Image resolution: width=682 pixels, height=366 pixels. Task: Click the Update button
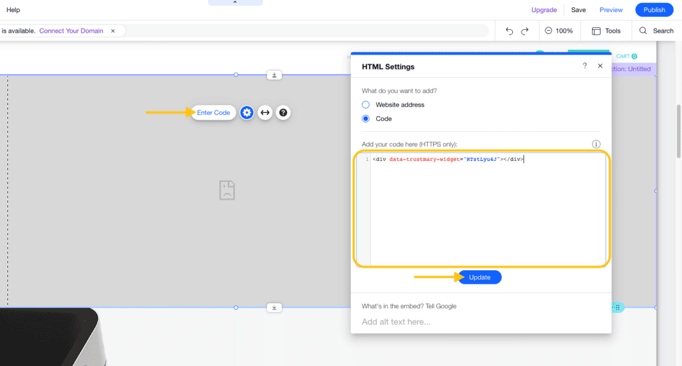click(480, 277)
